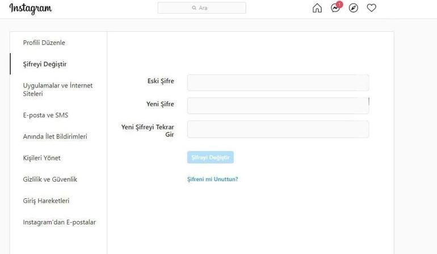Click the Şifreni mi Unuttun? link
The image size is (437, 254).
pos(212,179)
